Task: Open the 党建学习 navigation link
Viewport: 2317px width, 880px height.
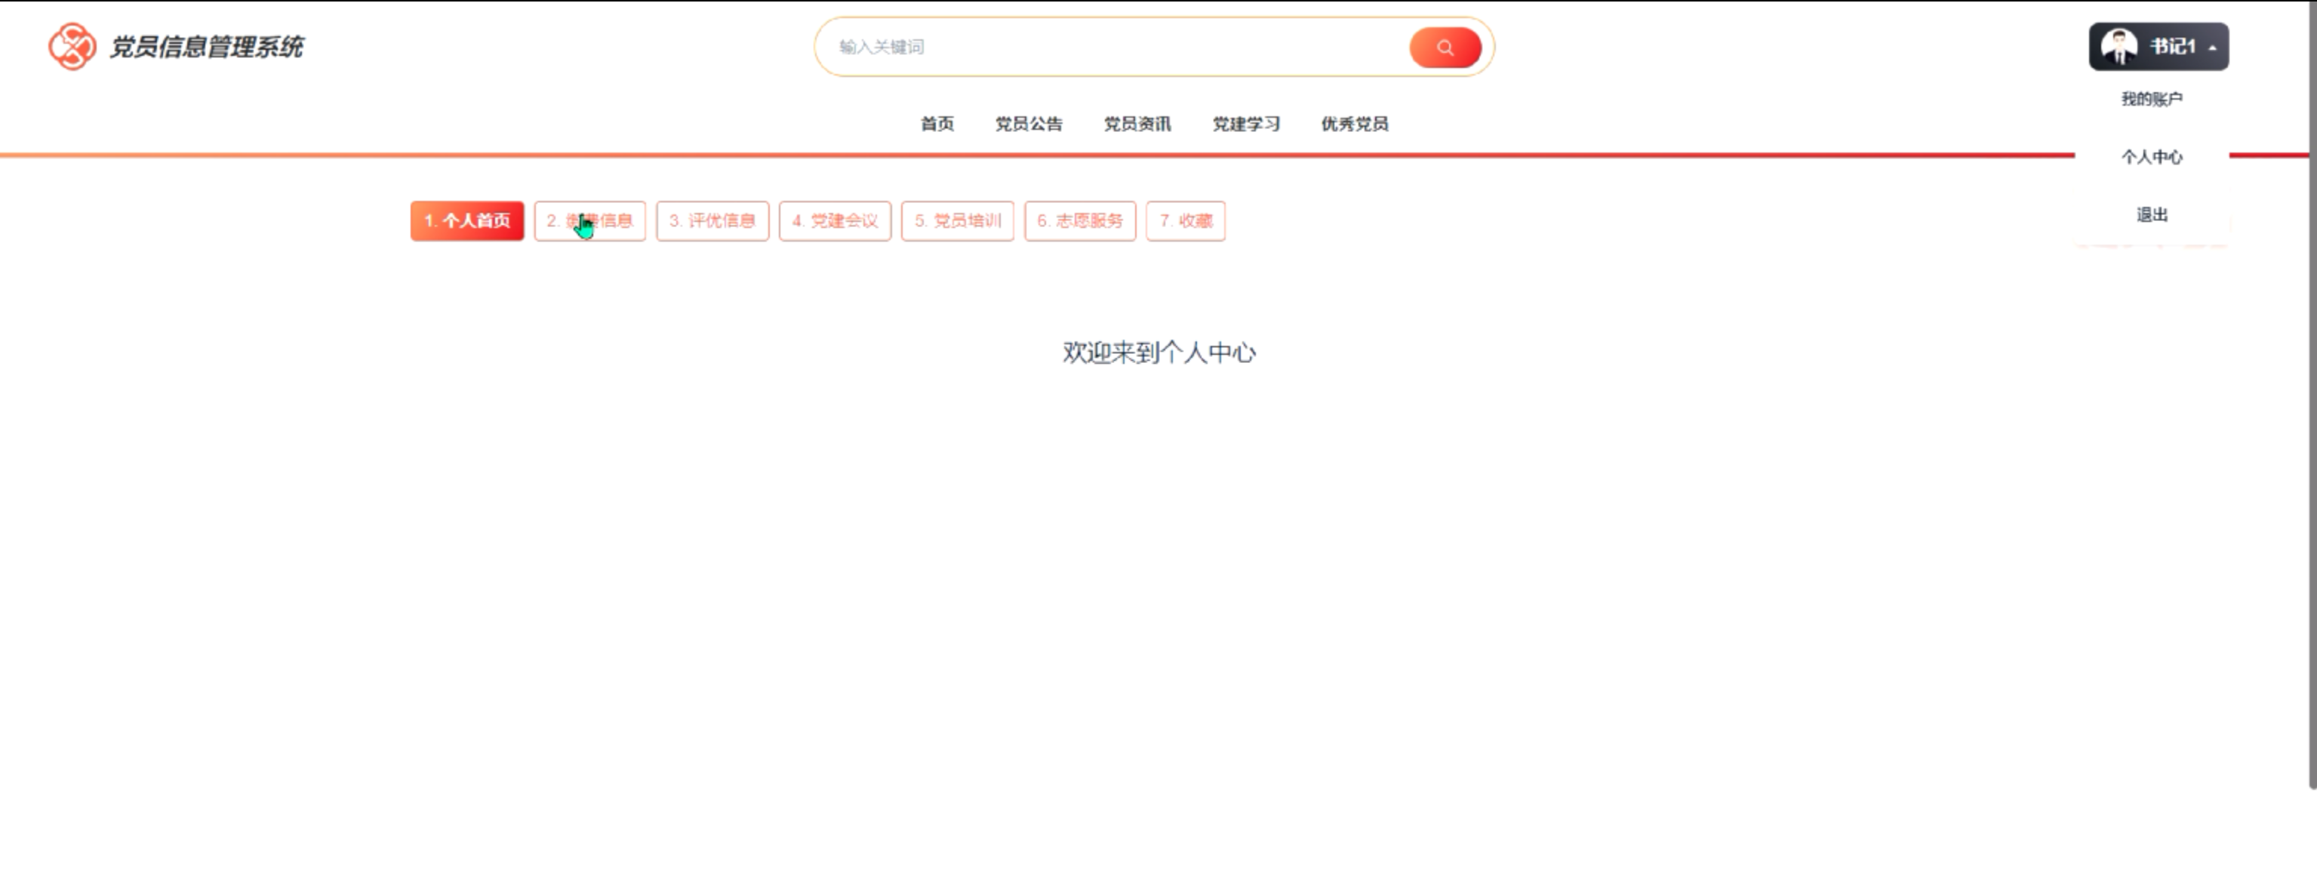Action: 1246,125
